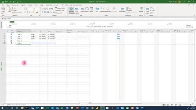Image resolution: width=196 pixels, height=110 pixels.
Task: Click the Task 4 mode pin icon
Action: point(11,41)
